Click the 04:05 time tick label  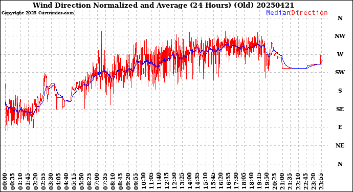59,181
